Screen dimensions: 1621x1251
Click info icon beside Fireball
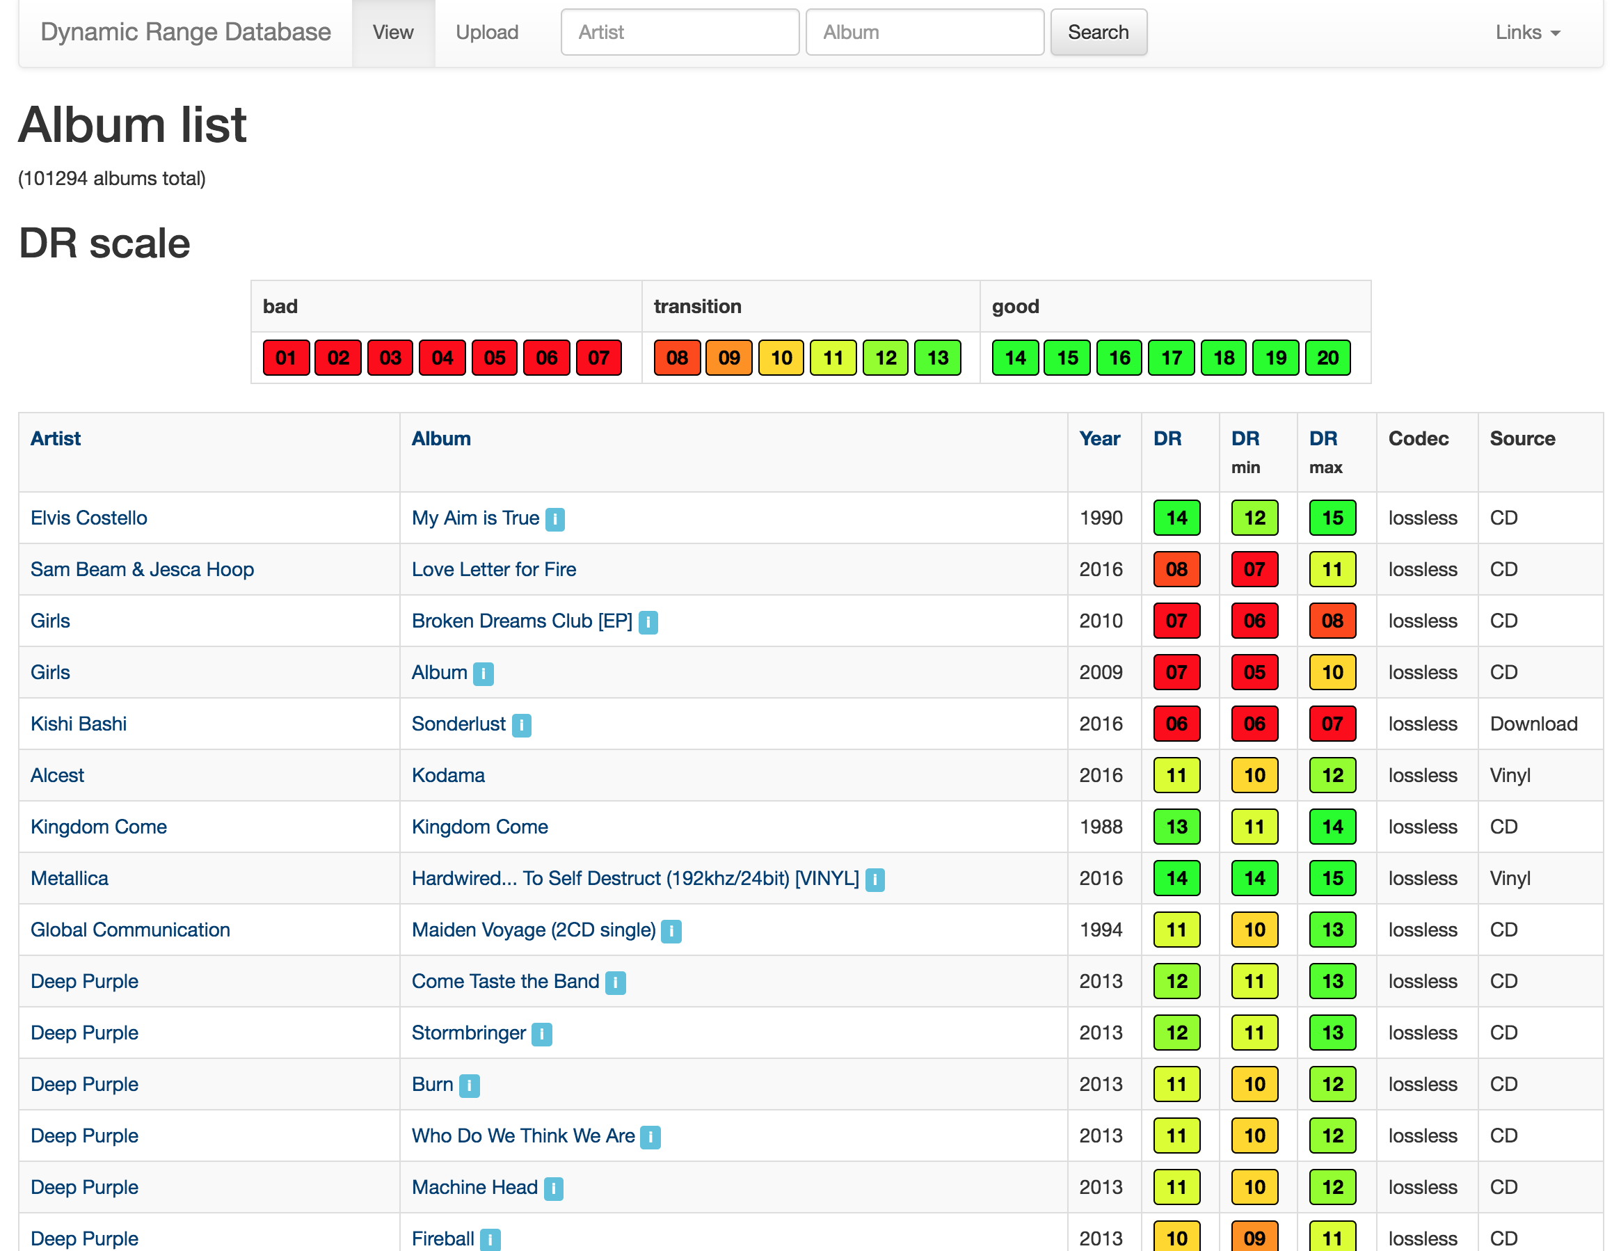click(x=490, y=1239)
